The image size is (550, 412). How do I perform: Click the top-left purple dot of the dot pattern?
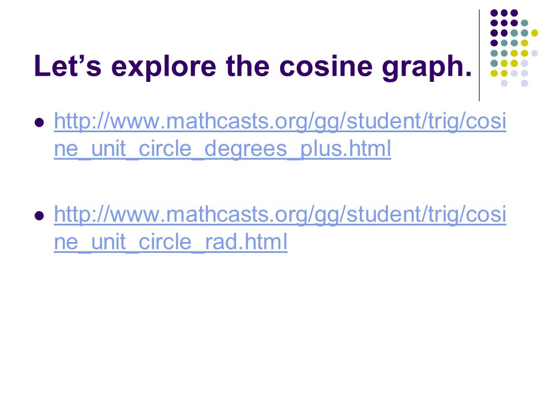click(494, 13)
